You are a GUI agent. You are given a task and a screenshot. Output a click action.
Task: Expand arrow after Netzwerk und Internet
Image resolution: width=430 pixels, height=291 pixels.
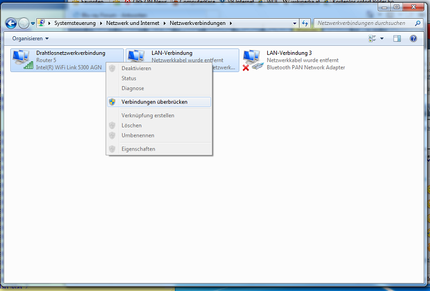pos(165,23)
